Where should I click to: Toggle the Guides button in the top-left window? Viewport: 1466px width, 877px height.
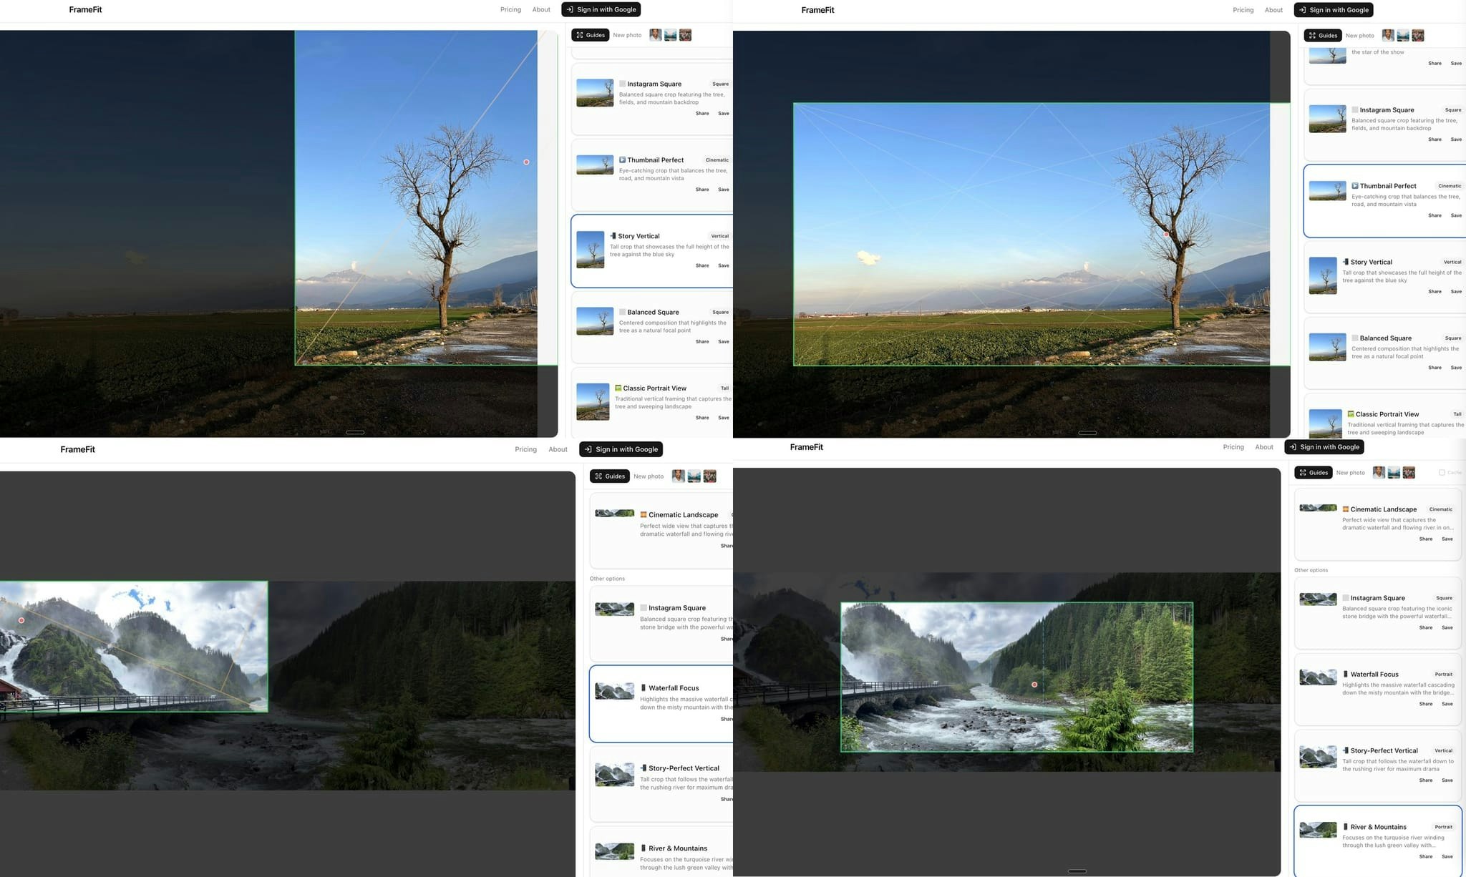(x=590, y=35)
